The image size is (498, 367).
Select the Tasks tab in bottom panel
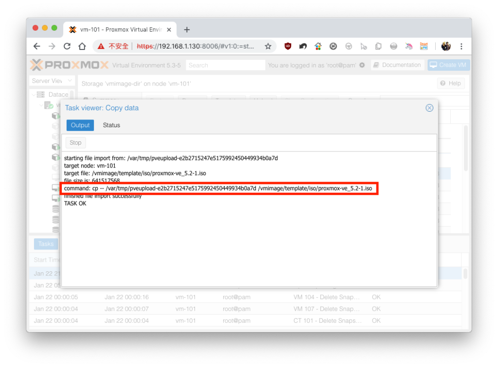click(x=46, y=244)
